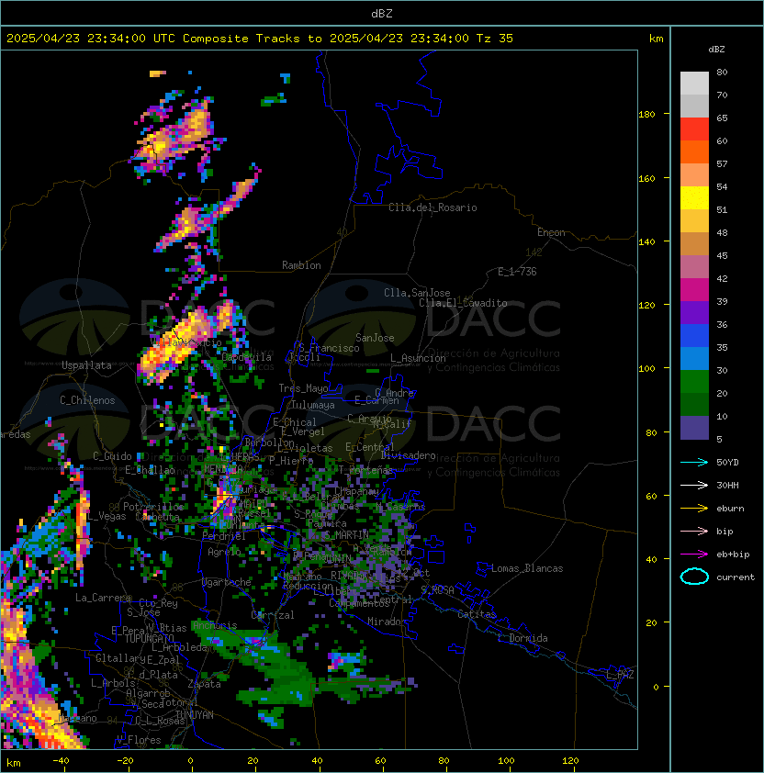Click the 'Catitas' place label
The image size is (764, 773).
477,614
